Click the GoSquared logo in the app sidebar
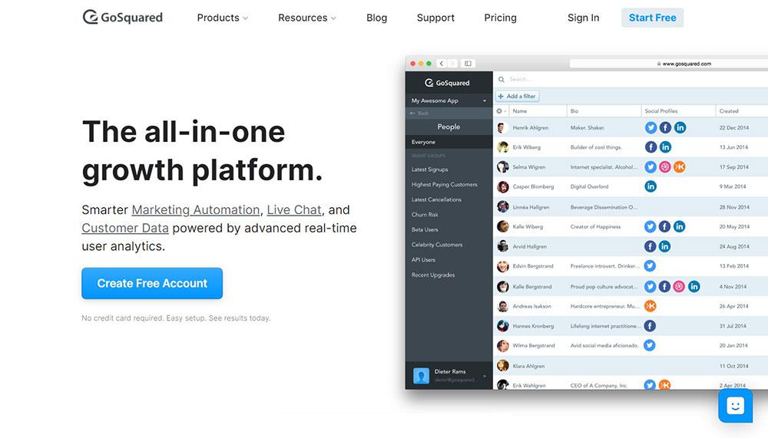Viewport: 768px width, 438px height. 447,83
